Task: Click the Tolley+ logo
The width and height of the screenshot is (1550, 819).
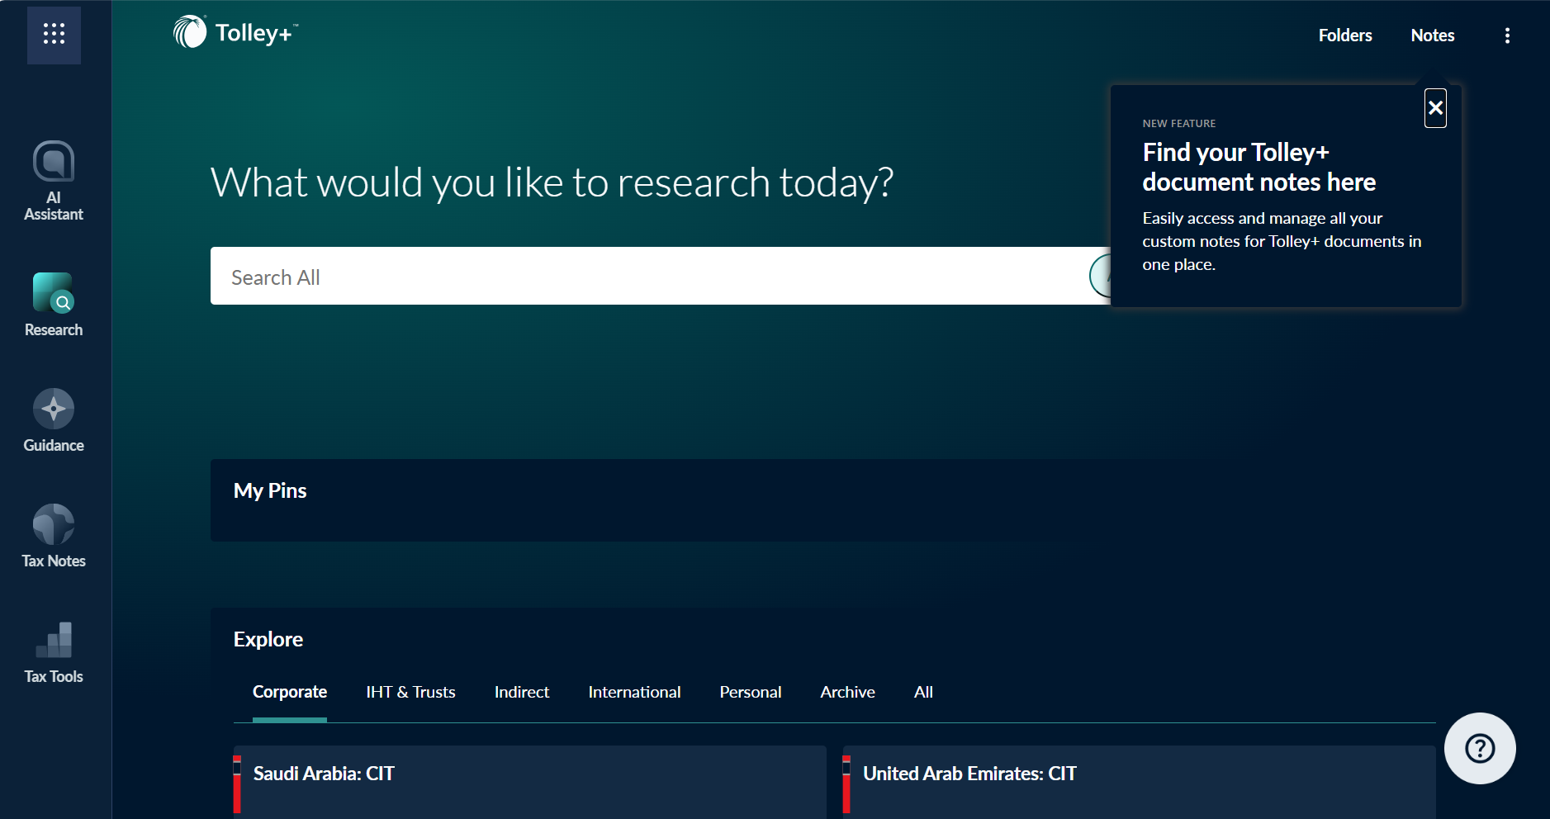Action: (x=235, y=32)
